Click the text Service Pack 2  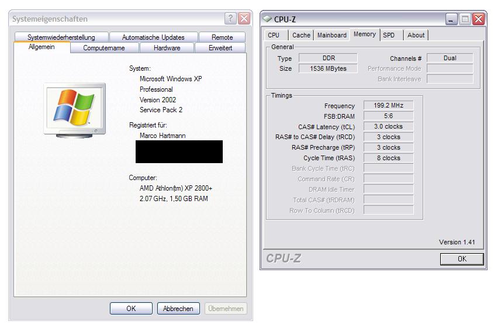click(161, 110)
